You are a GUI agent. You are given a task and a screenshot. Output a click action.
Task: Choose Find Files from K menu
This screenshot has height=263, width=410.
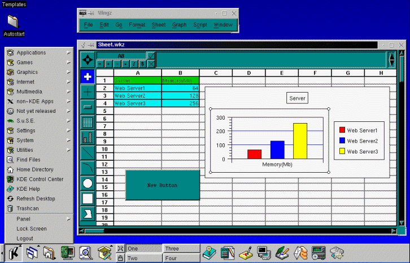(x=39, y=160)
